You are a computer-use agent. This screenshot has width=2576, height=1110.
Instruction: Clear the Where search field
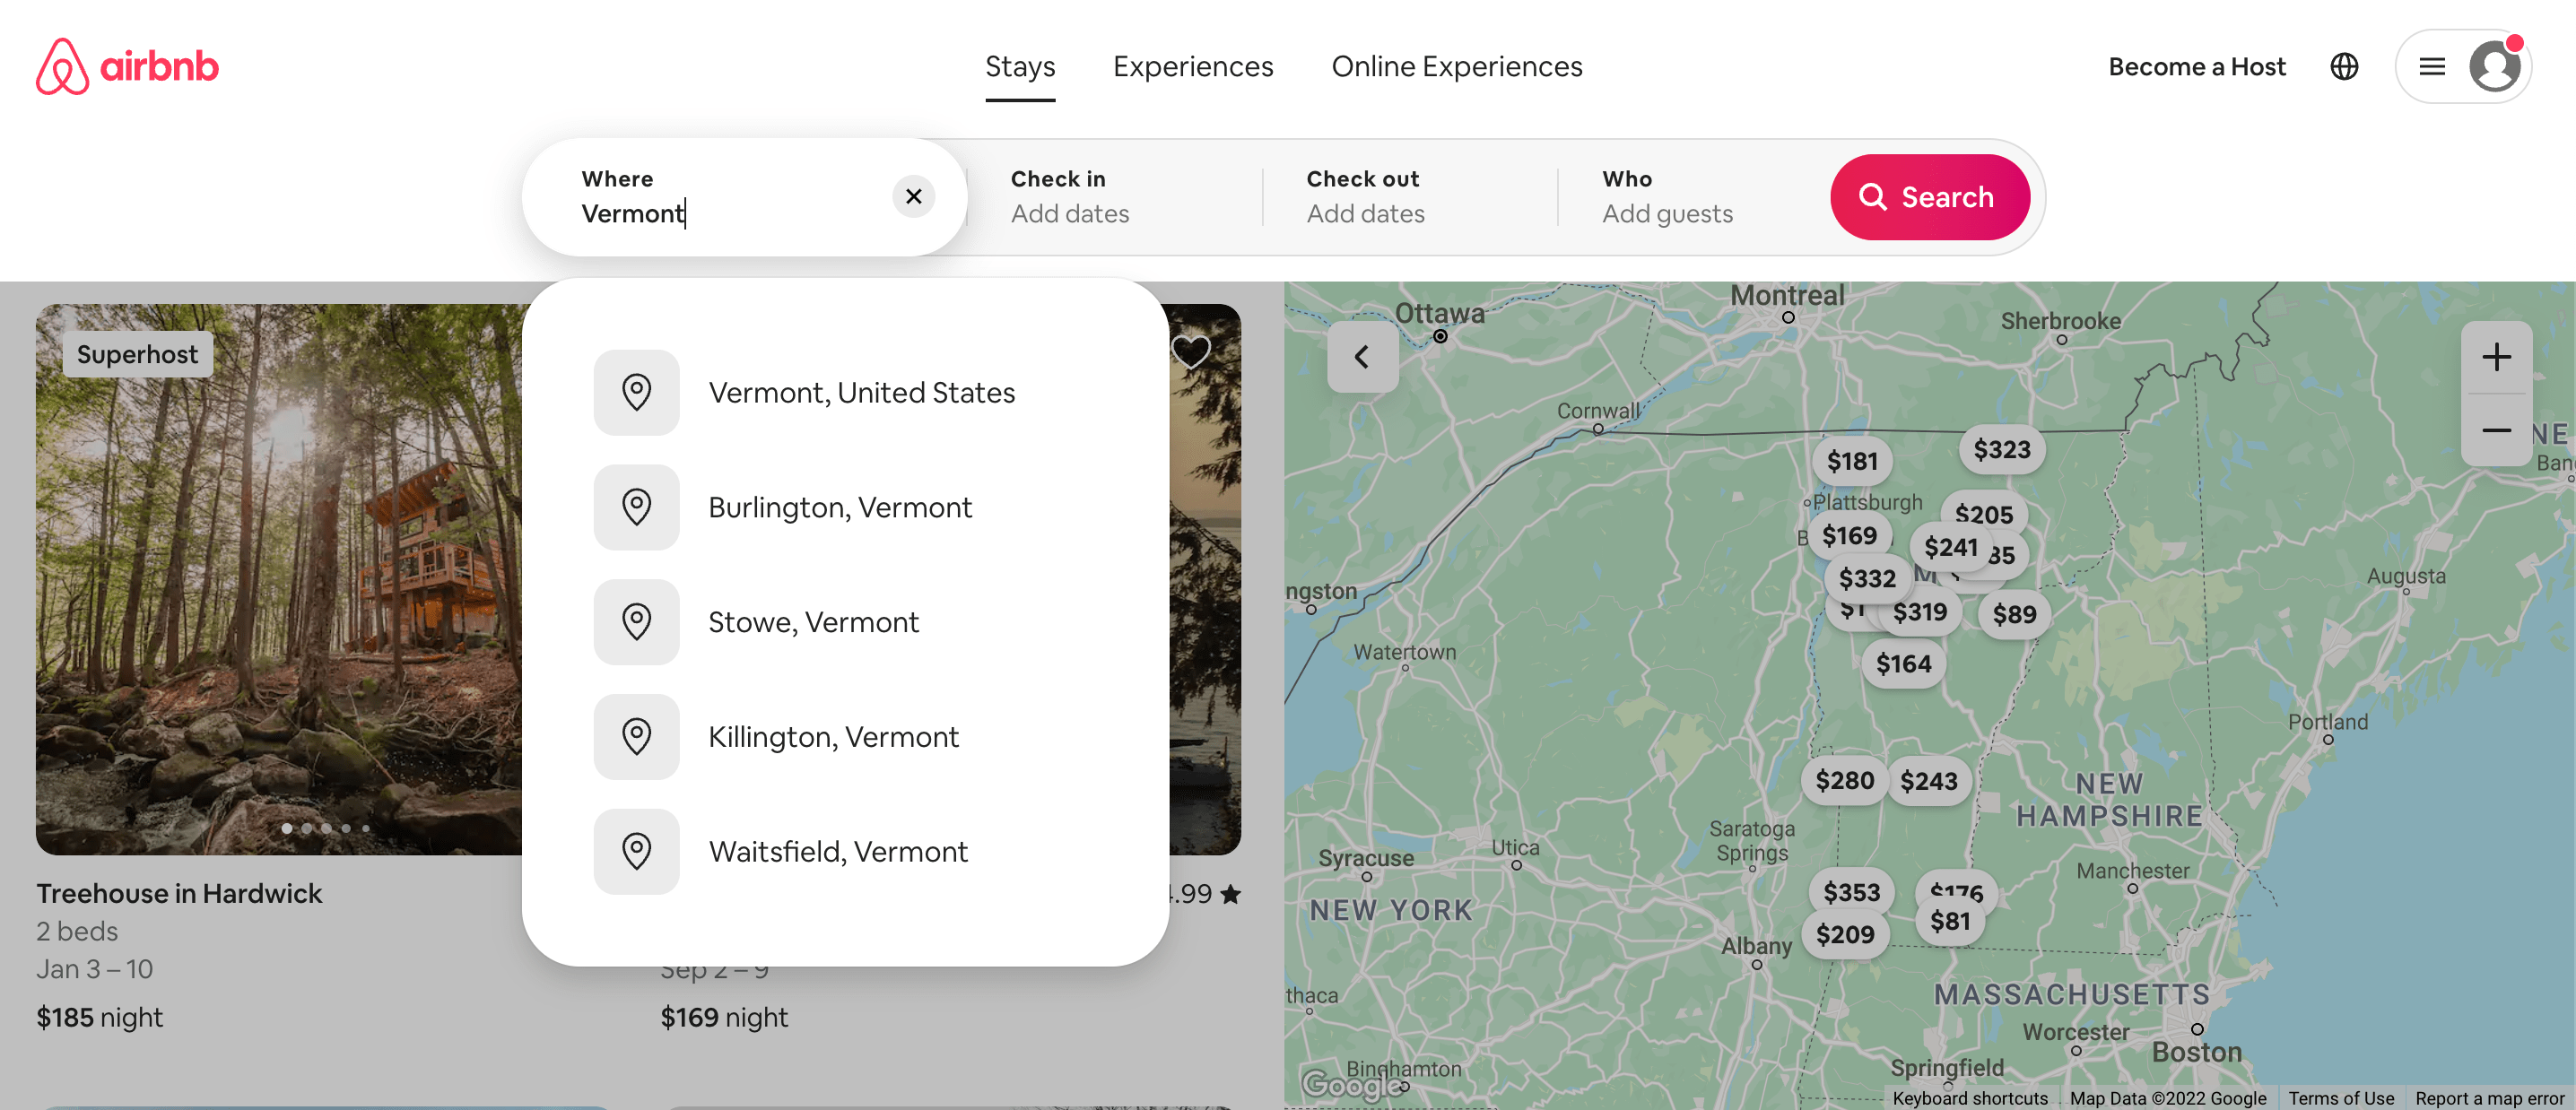coord(913,196)
